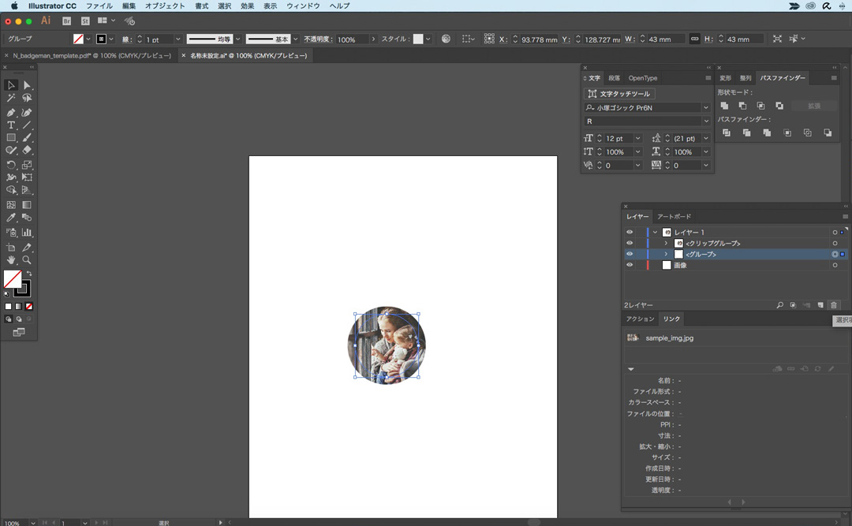Click the 文字タッチツール button
The image size is (852, 526).
point(619,94)
